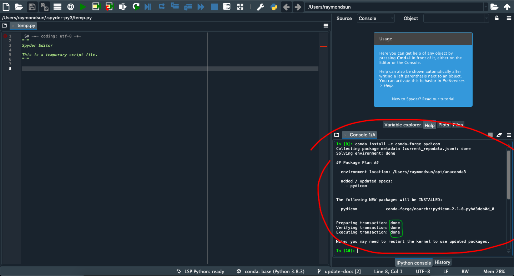This screenshot has height=276, width=514.
Task: Click the In [10] console prompt
Action: tap(346, 251)
